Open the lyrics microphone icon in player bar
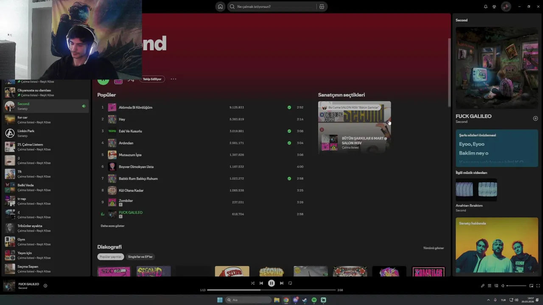Screen dimensions: 543x305 pyautogui.click(x=483, y=286)
